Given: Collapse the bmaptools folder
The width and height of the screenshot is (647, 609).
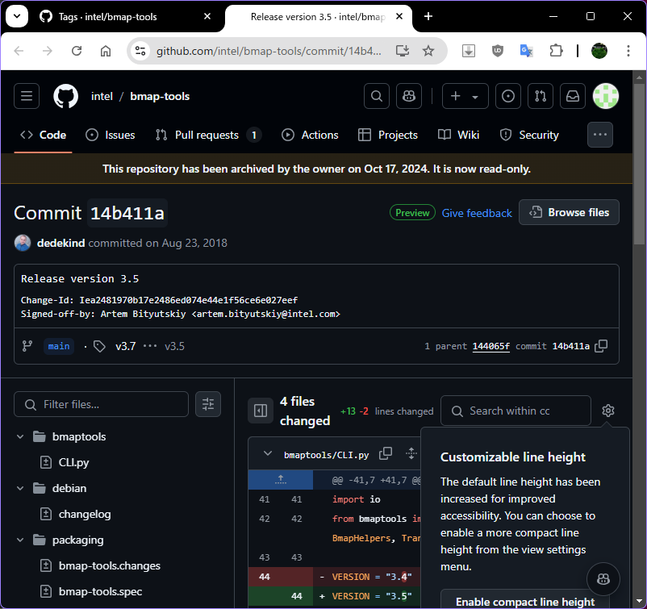Looking at the screenshot, I should (20, 436).
